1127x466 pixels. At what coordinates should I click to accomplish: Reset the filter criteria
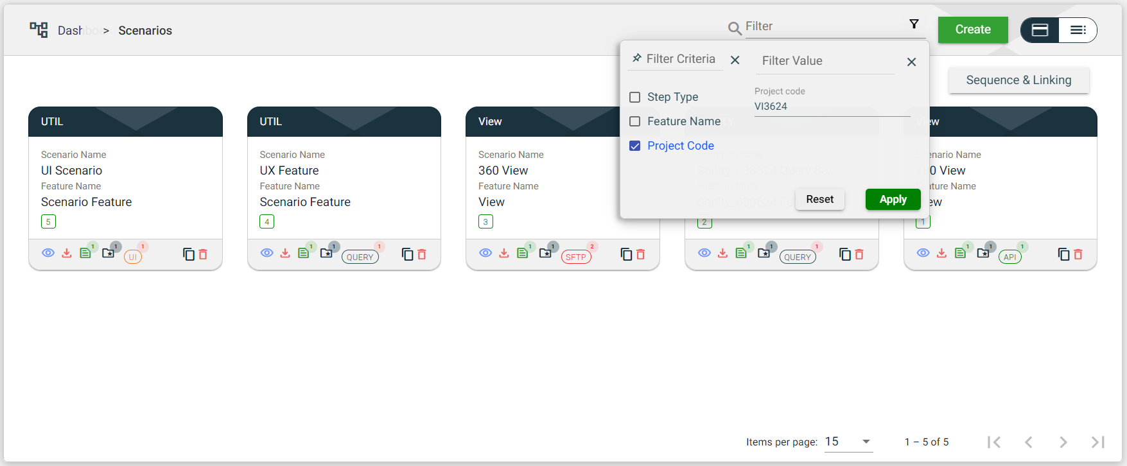pos(819,200)
